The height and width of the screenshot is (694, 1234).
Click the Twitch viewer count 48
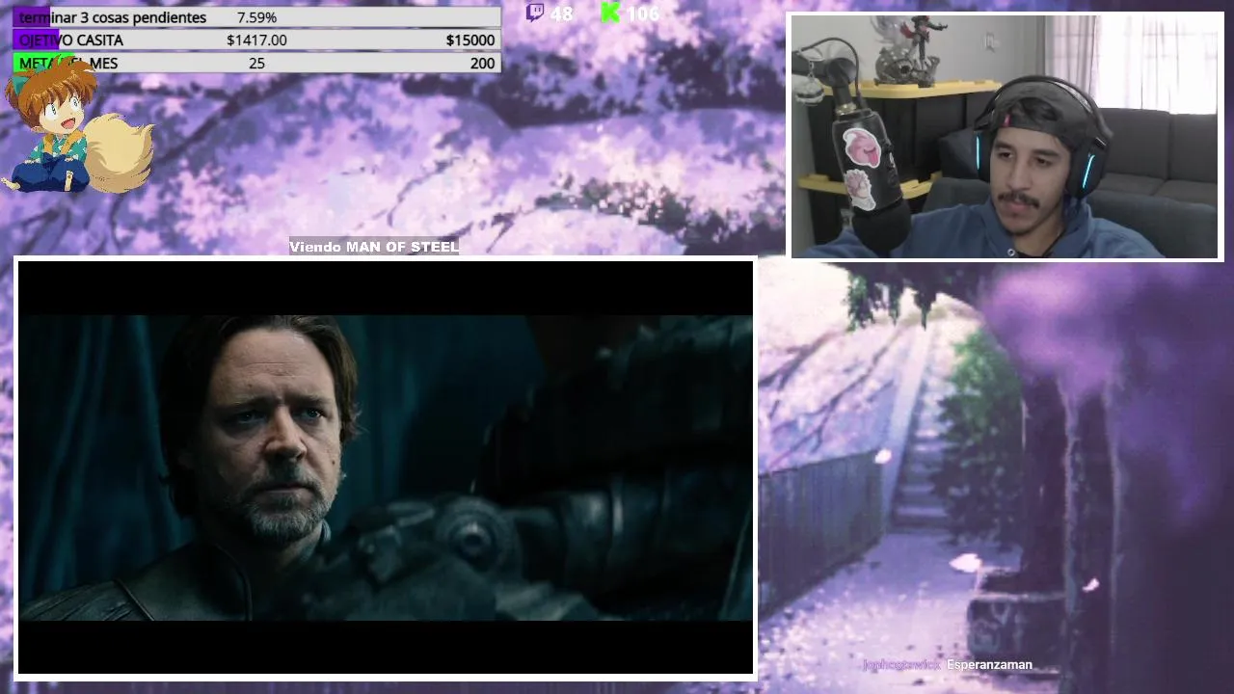click(x=561, y=13)
